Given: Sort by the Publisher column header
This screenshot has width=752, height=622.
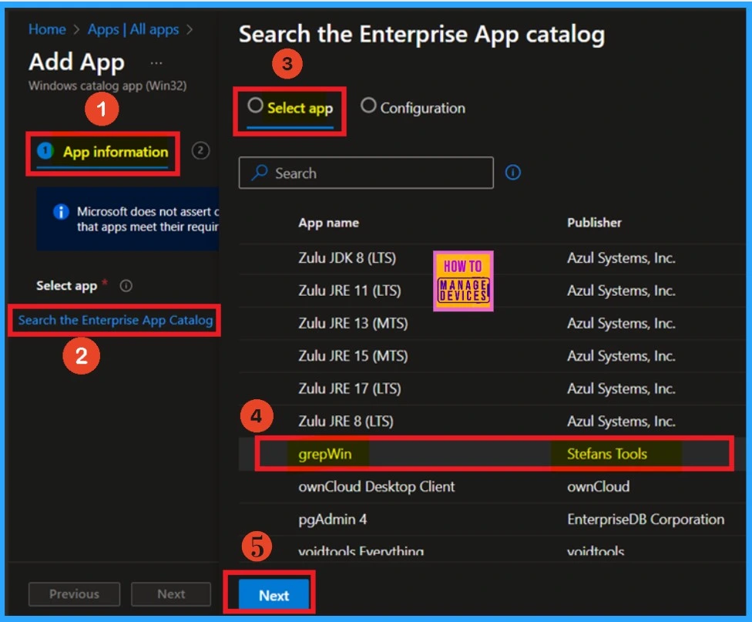Looking at the screenshot, I should (x=594, y=223).
